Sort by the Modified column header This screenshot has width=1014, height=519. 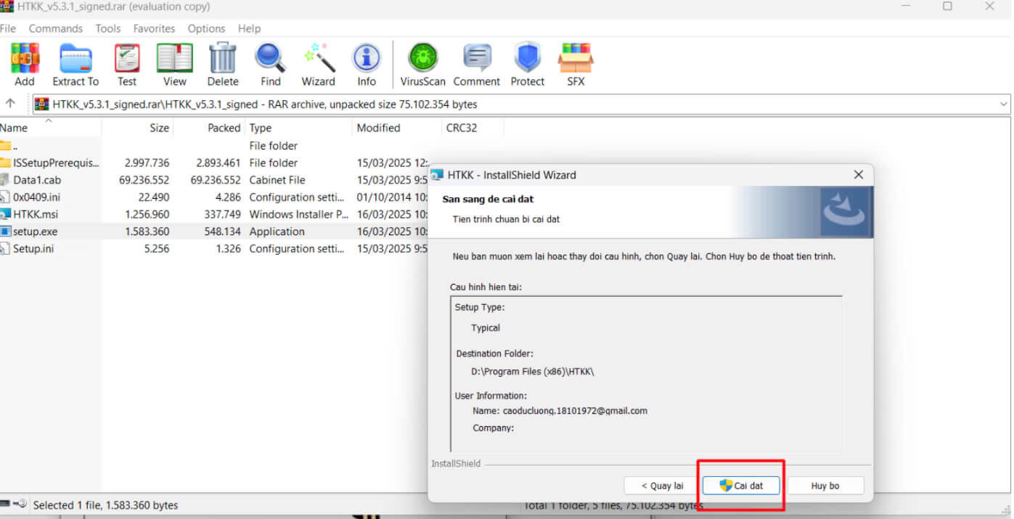tap(396, 128)
